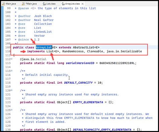Click Vector in the @see line
Image resolution: width=159 pixels, height=132 pixels.
(39, 36)
